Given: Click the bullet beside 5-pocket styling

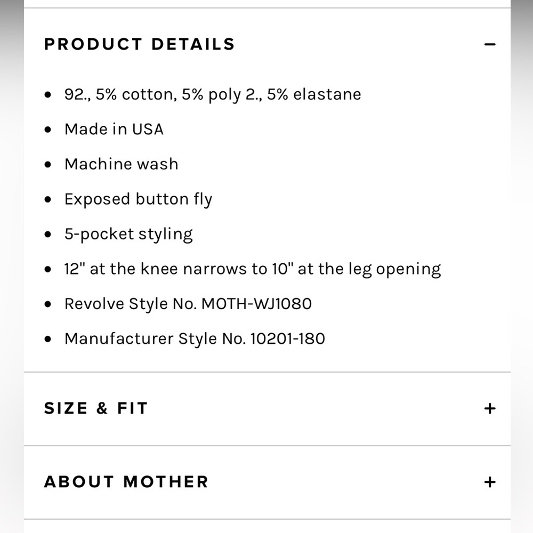Looking at the screenshot, I should 47,233.
